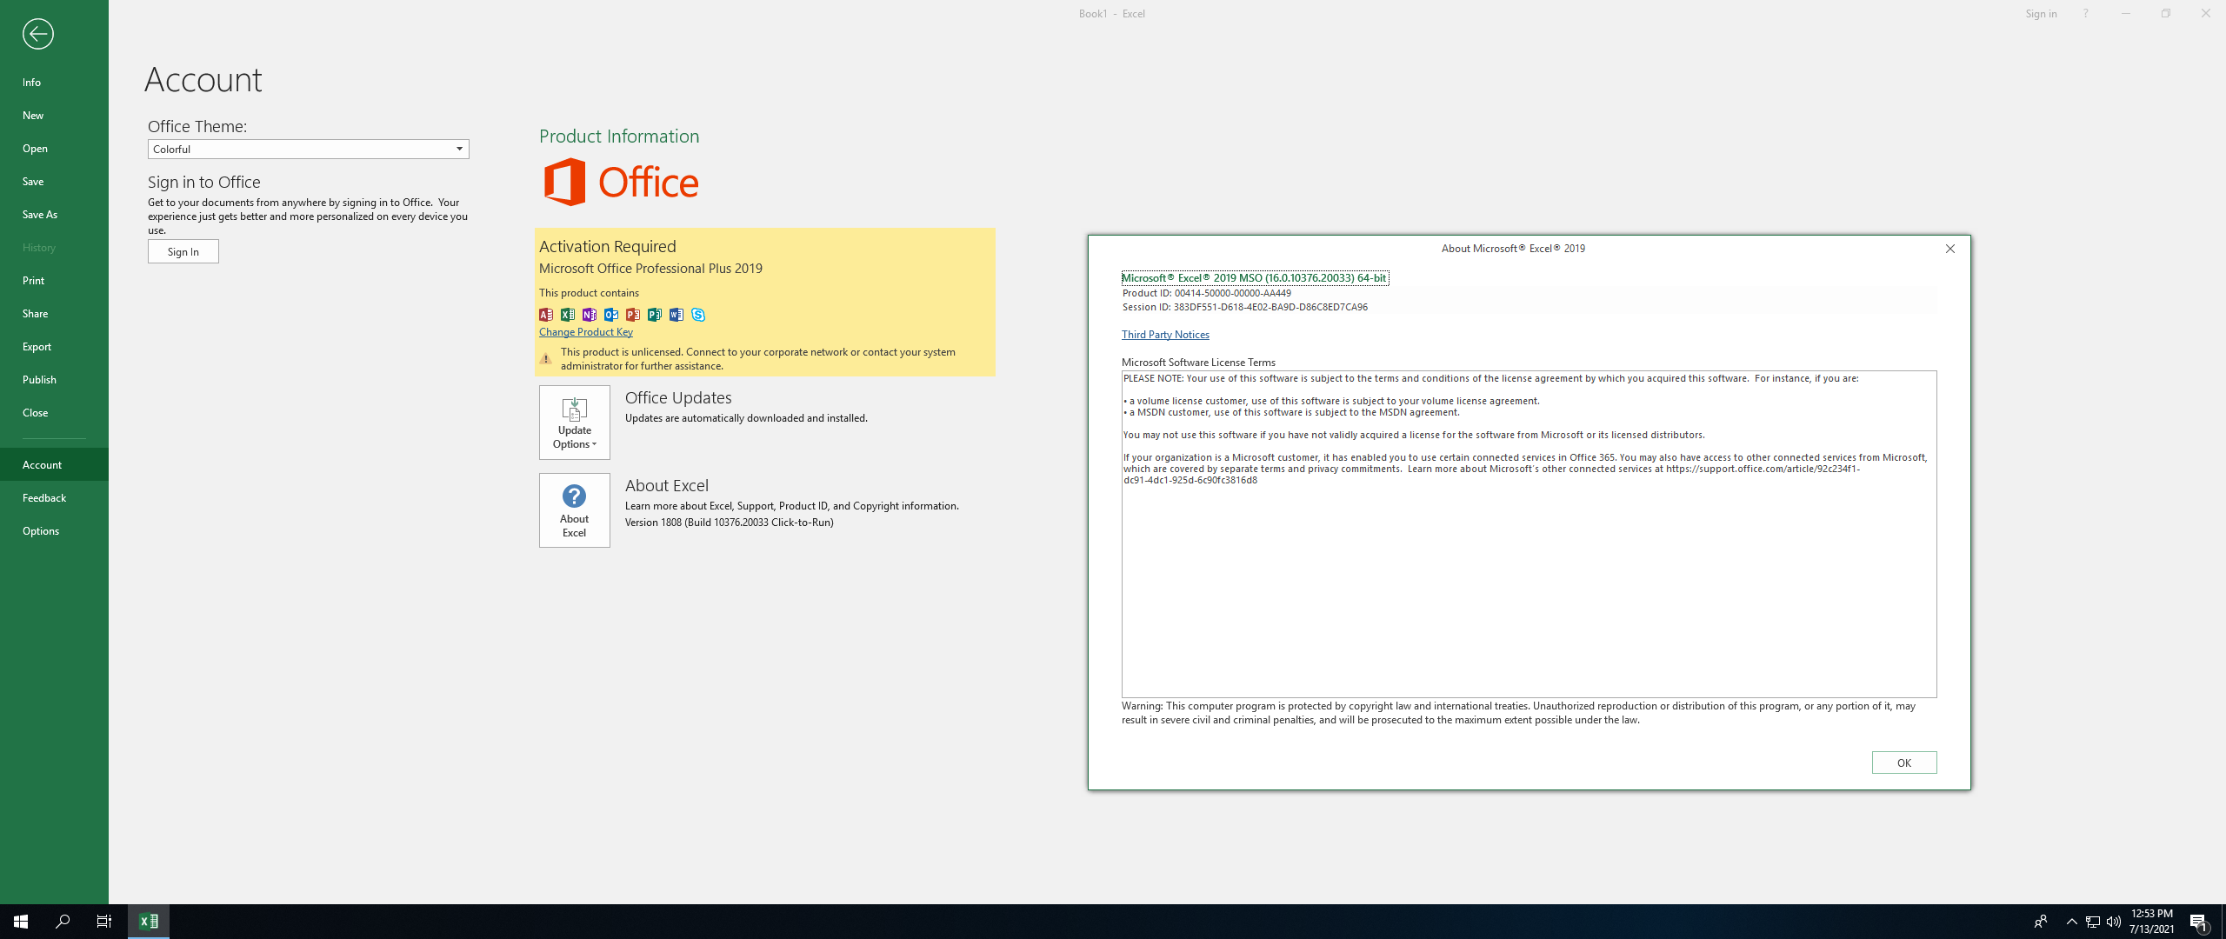The width and height of the screenshot is (2226, 939).
Task: Click the About Excel button
Action: point(575,510)
